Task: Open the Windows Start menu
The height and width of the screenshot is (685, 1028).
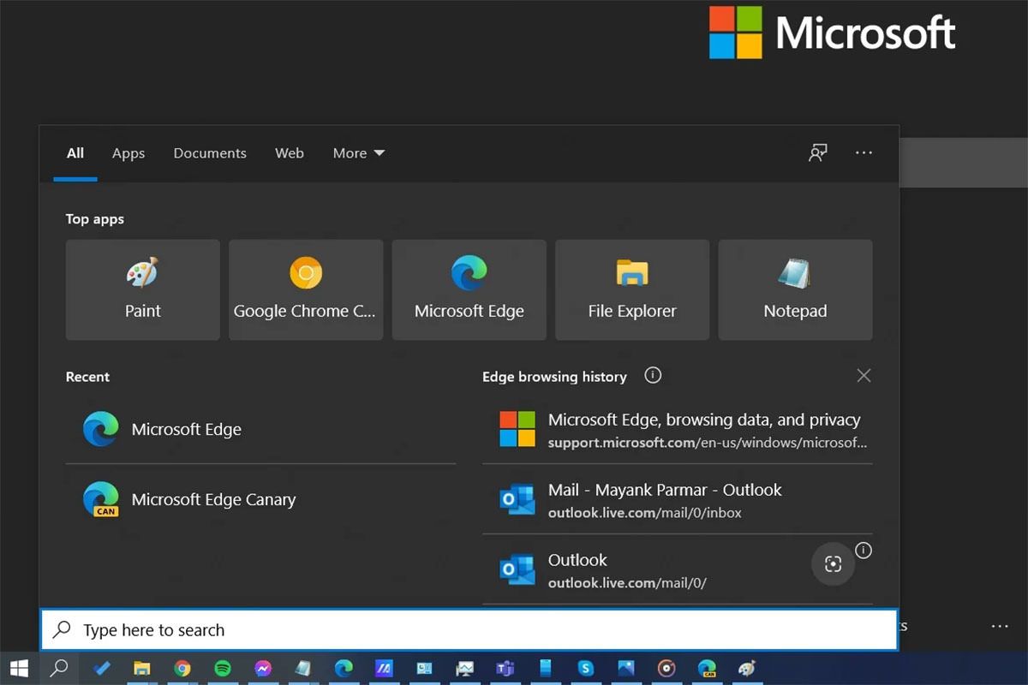Action: click(19, 668)
